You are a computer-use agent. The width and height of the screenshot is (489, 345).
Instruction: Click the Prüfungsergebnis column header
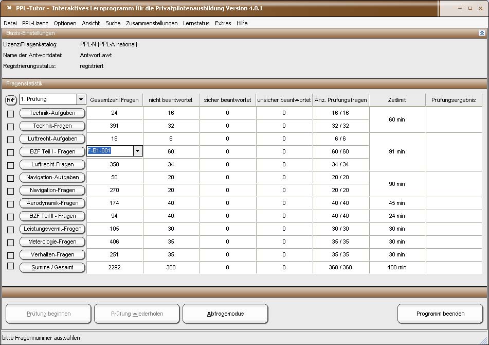454,100
